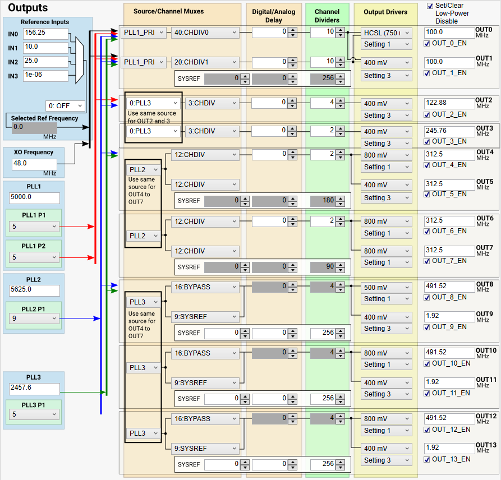Toggle the Set/Clear Low-Power Disable checkbox
Image resolution: width=501 pixels, height=480 pixels.
tap(430, 6)
